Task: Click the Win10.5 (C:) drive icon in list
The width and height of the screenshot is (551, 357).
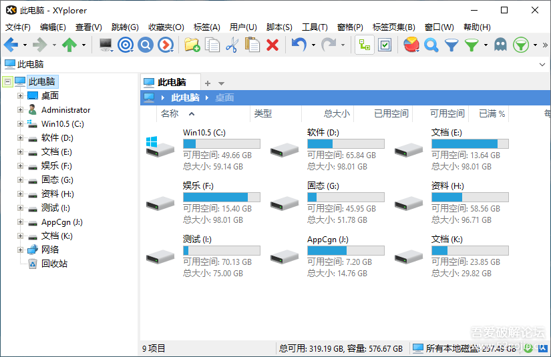Action: click(160, 147)
